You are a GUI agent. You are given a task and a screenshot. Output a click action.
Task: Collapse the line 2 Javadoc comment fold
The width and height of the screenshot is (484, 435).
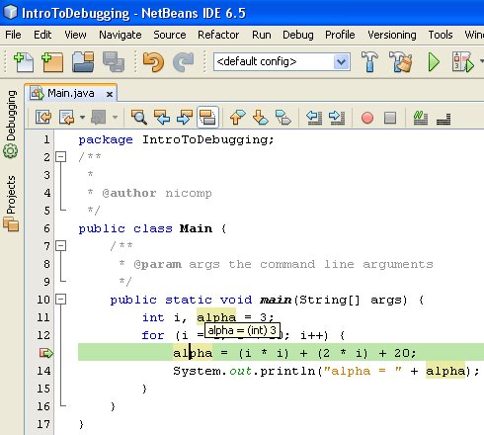click(x=61, y=157)
